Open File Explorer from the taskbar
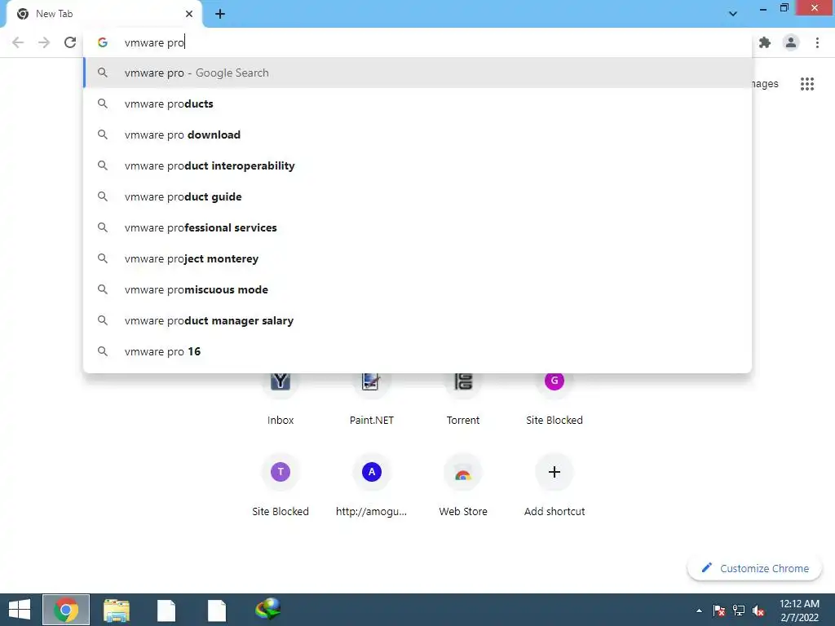Viewport: 835px width, 626px height. point(116,610)
